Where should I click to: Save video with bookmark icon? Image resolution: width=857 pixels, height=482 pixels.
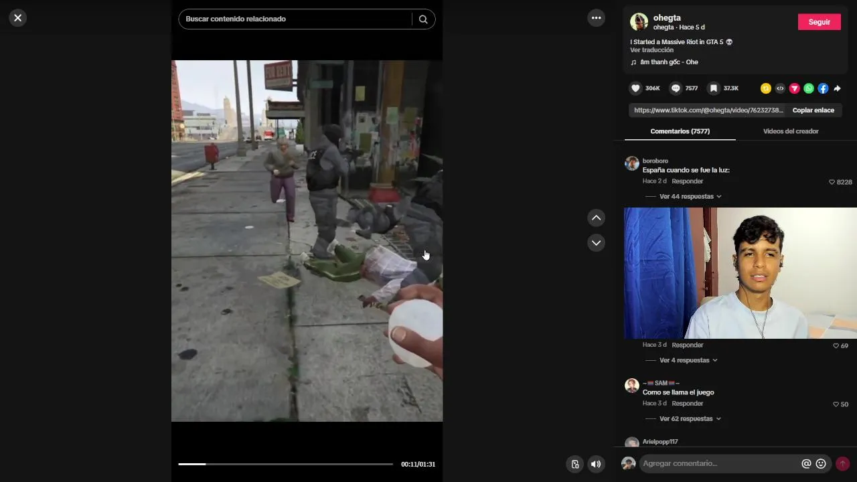[714, 88]
